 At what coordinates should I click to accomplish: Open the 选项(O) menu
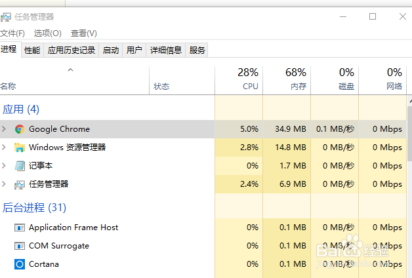tap(47, 33)
